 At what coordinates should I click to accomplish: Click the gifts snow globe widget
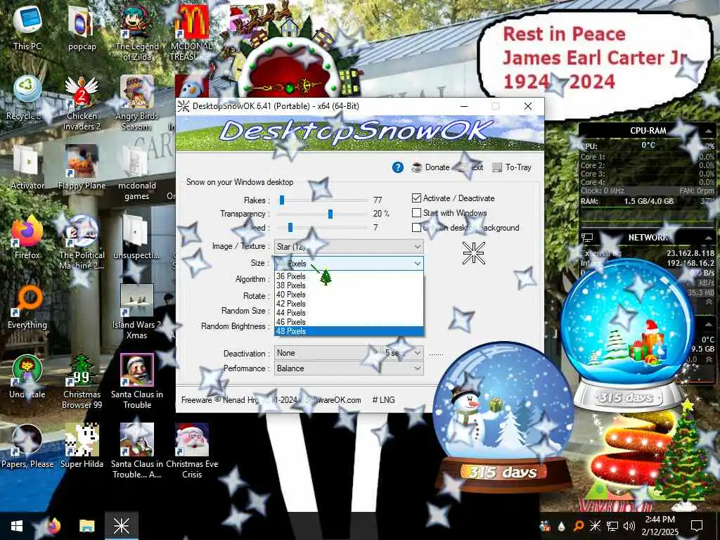(626, 334)
